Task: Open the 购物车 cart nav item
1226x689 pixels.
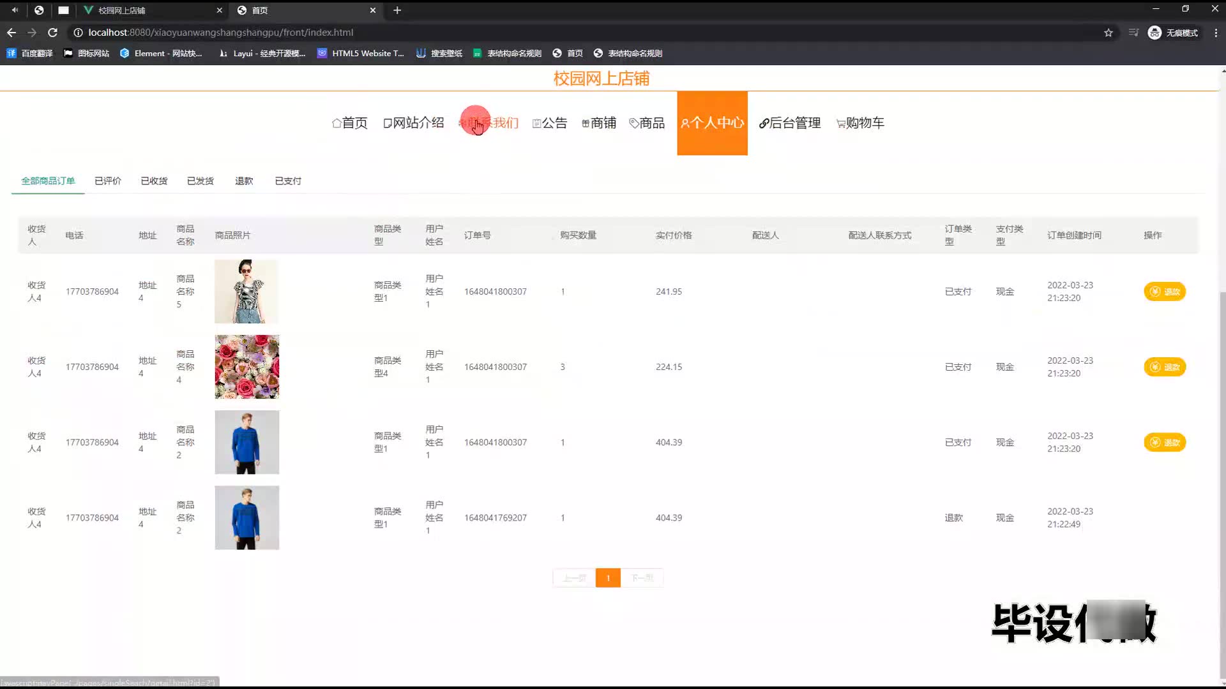Action: tap(860, 123)
